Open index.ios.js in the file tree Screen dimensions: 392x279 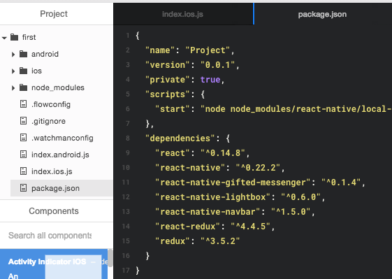[52, 171]
